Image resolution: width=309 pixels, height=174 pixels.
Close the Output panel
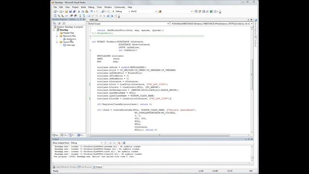point(252,139)
